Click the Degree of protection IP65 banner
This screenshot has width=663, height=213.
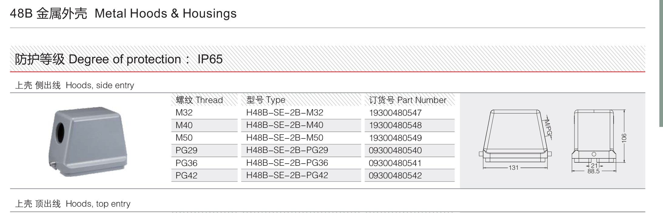pyautogui.click(x=119, y=59)
